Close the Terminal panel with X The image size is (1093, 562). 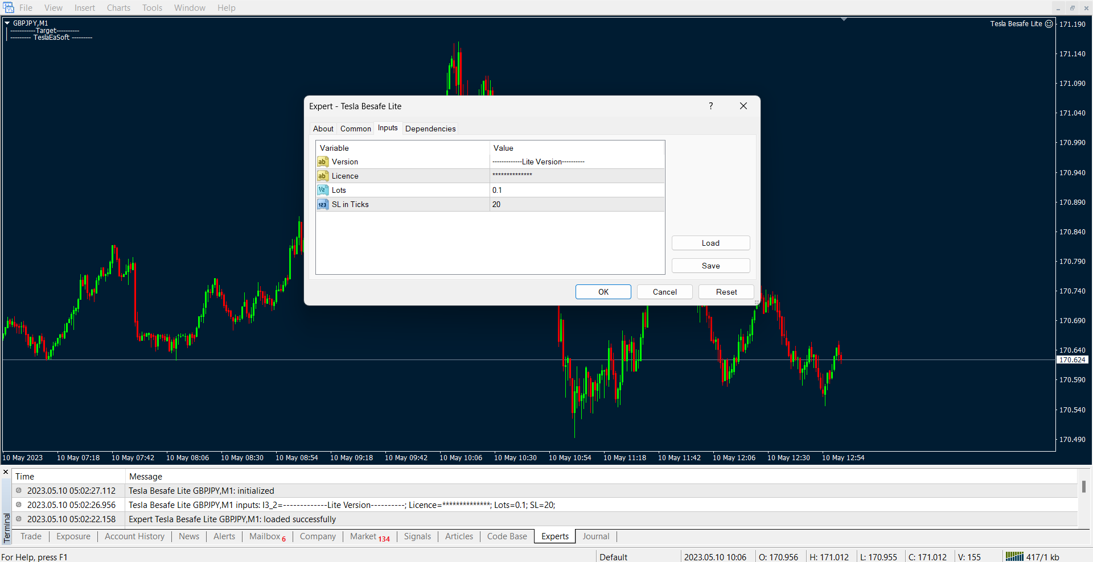(x=6, y=472)
